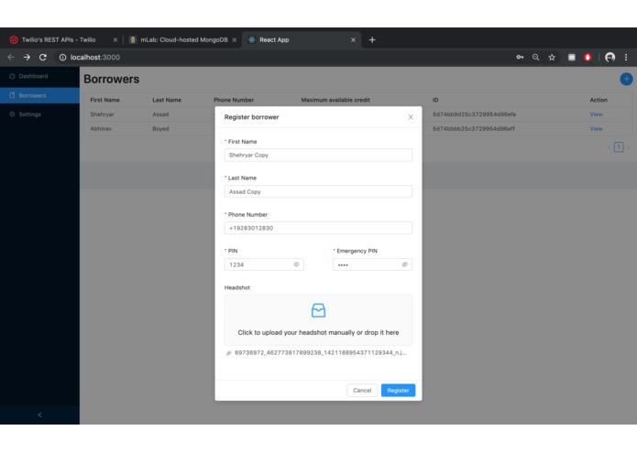637x452 pixels.
Task: Click the First Name input field
Action: (318, 156)
